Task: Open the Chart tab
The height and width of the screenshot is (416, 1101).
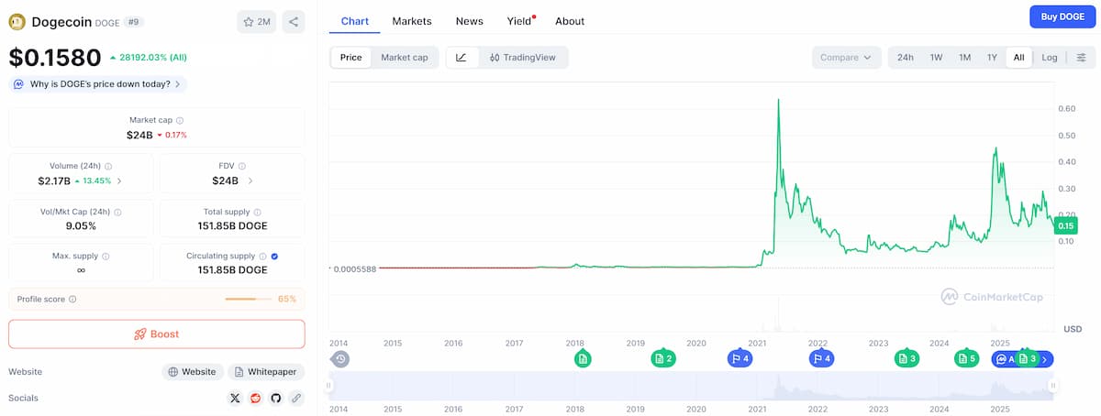Action: coord(355,20)
